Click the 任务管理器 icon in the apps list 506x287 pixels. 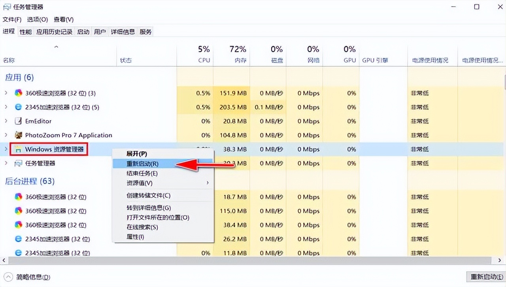(x=18, y=163)
